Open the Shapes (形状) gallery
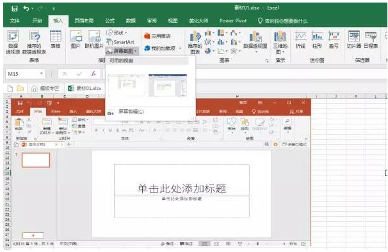 pos(117,33)
